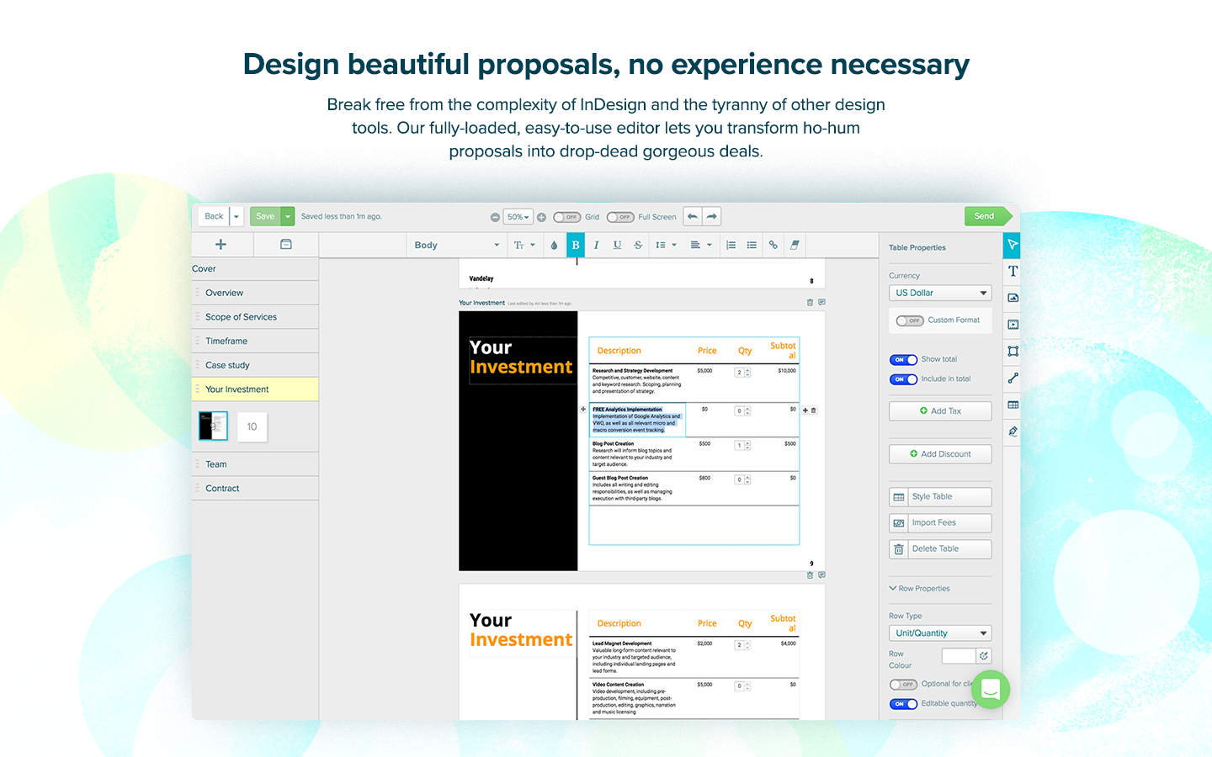Open the Unit/Quantity row type dropdown
This screenshot has width=1212, height=757.
point(940,633)
